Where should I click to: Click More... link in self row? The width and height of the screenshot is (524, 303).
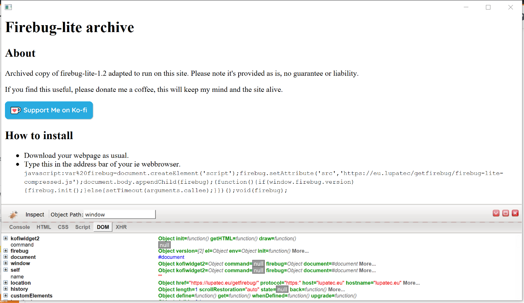(367, 271)
